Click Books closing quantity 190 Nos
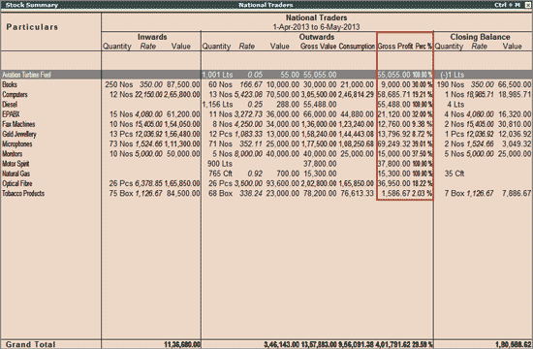 [451, 84]
